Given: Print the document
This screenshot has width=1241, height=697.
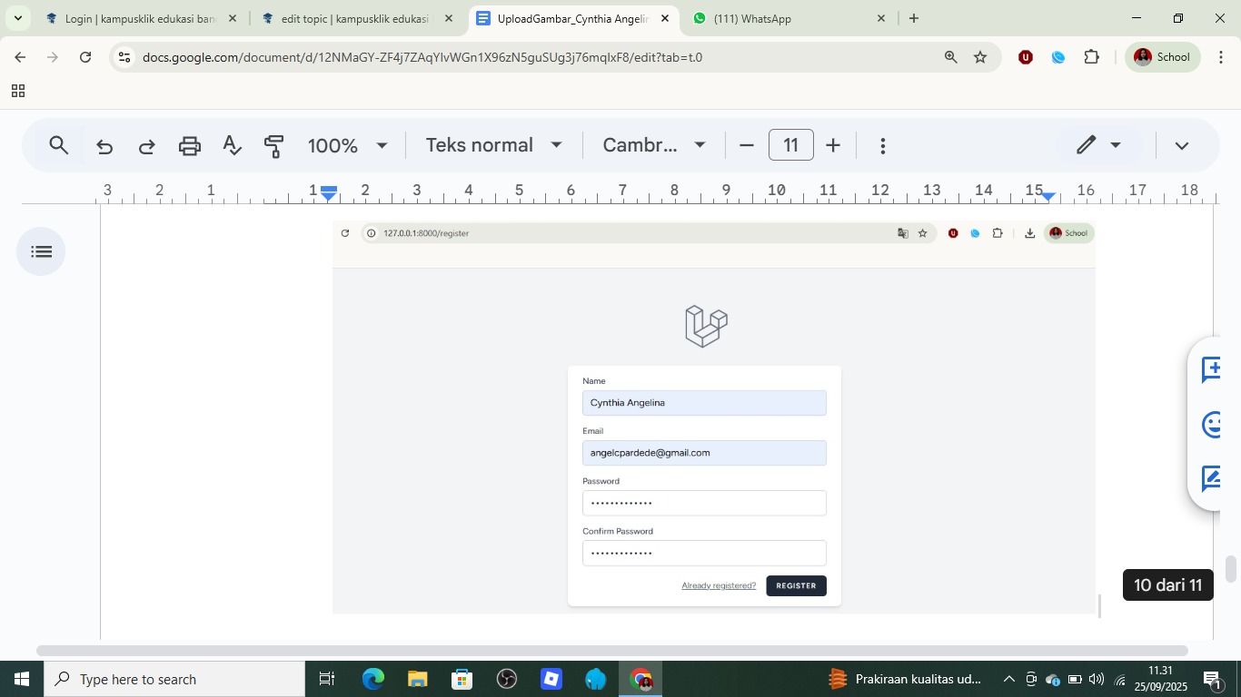Looking at the screenshot, I should (x=189, y=145).
